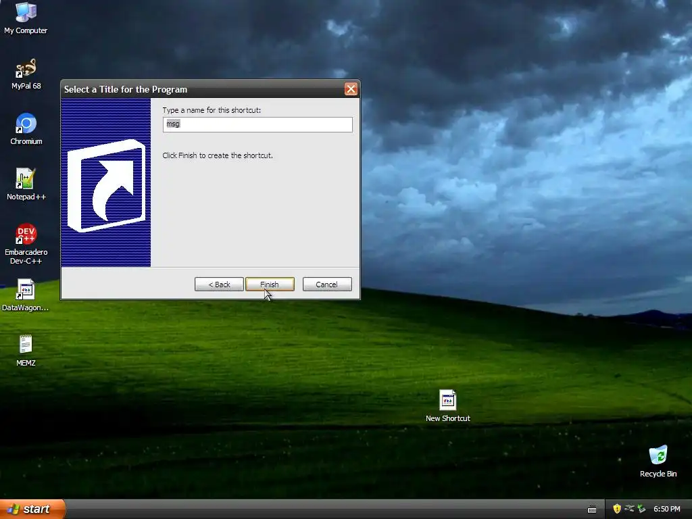Select the MyPal 68 browser icon

pyautogui.click(x=26, y=74)
